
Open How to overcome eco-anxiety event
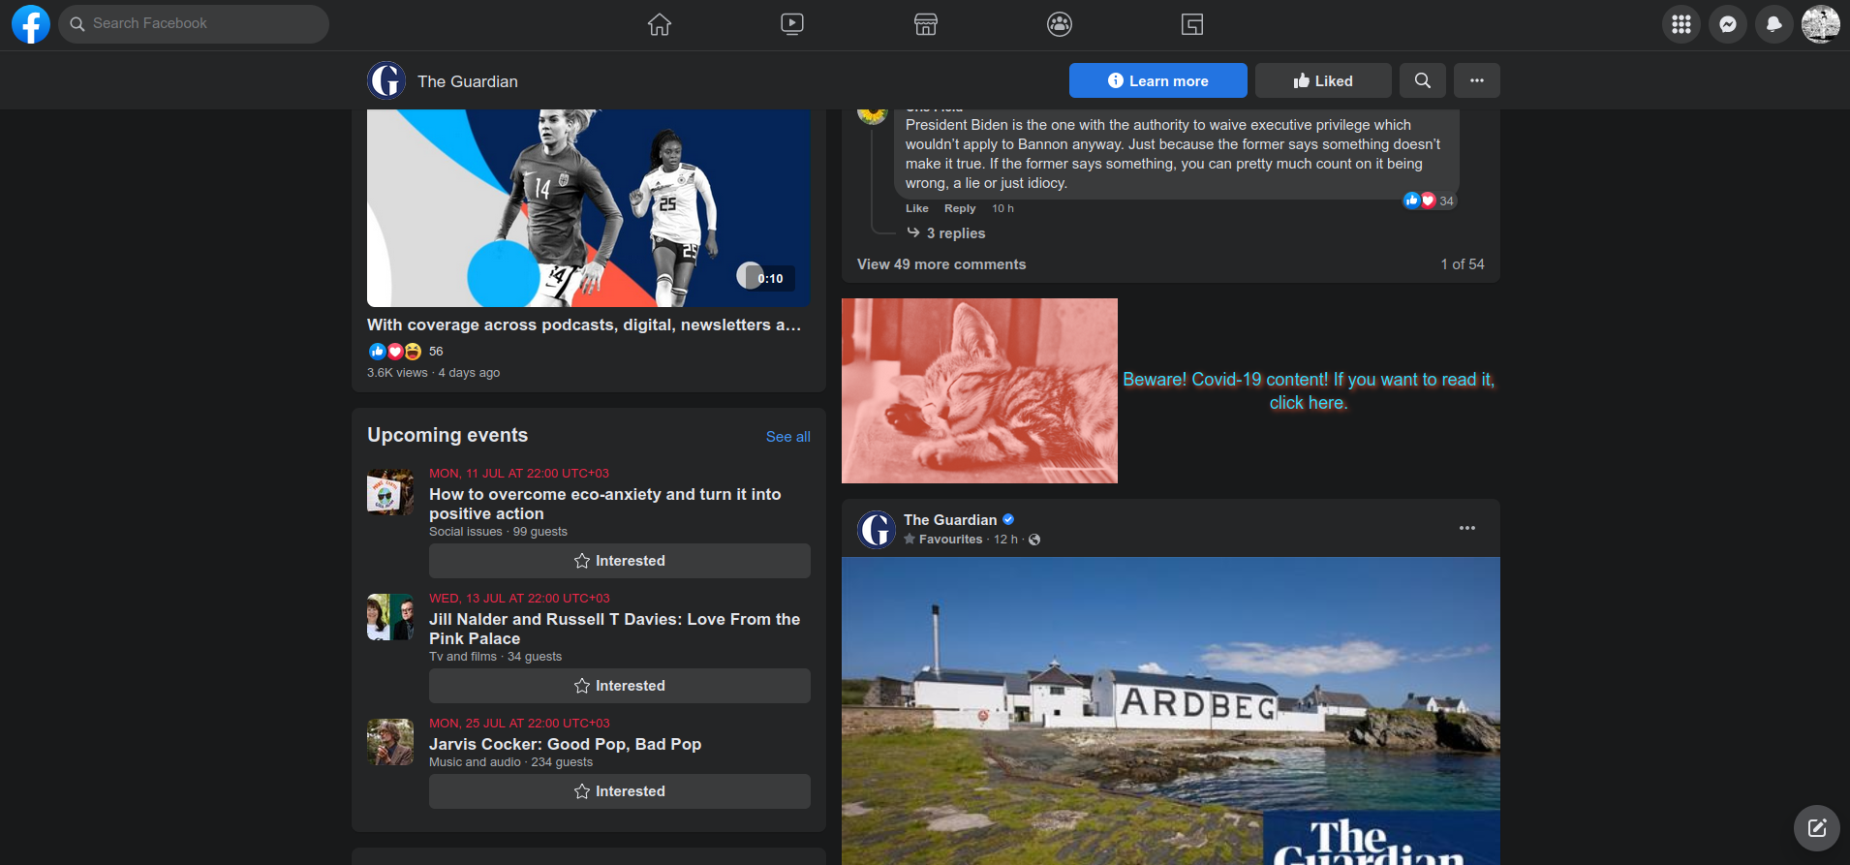click(x=605, y=504)
